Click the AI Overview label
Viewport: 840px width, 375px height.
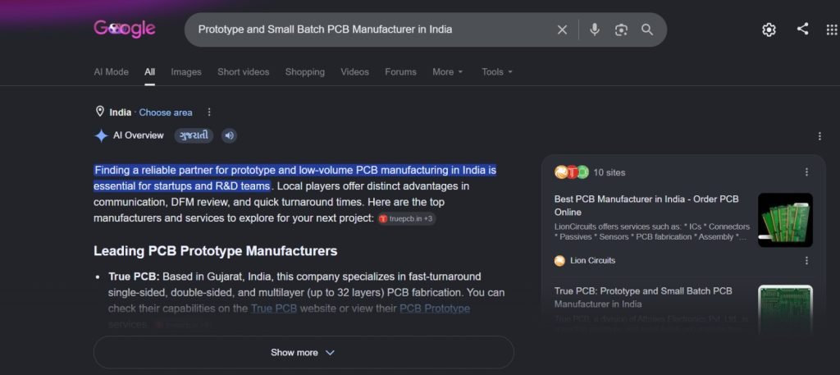click(x=138, y=135)
